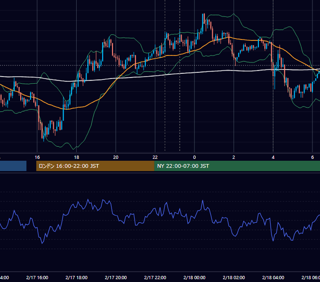Click the 2/17 22:00 time label
The image size is (320, 282).
click(x=155, y=277)
